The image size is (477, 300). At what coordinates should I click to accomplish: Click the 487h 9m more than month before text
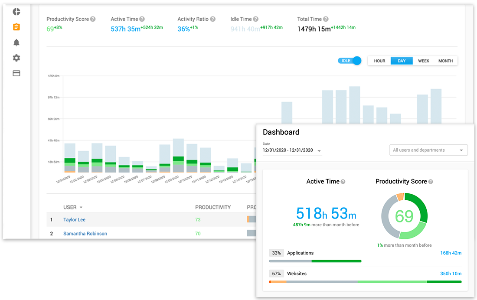(326, 225)
